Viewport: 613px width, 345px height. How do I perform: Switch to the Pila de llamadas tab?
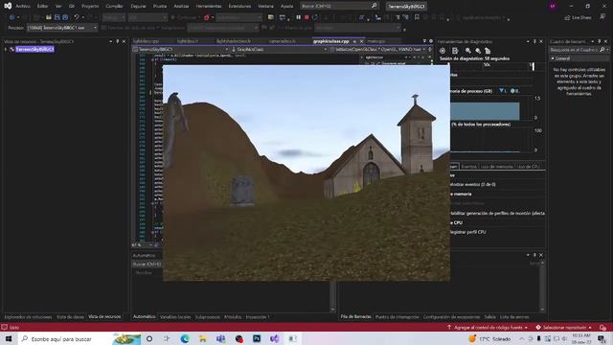(355, 317)
